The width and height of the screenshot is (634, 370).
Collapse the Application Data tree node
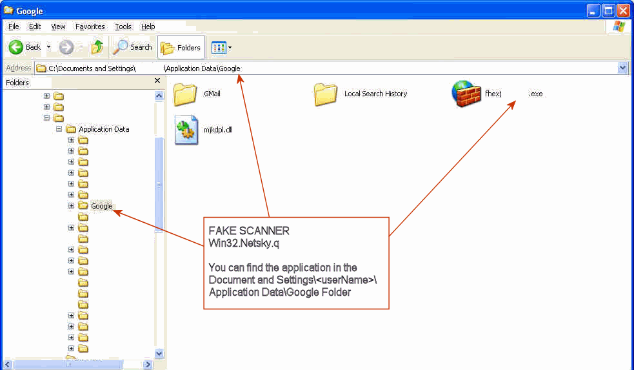pos(59,129)
